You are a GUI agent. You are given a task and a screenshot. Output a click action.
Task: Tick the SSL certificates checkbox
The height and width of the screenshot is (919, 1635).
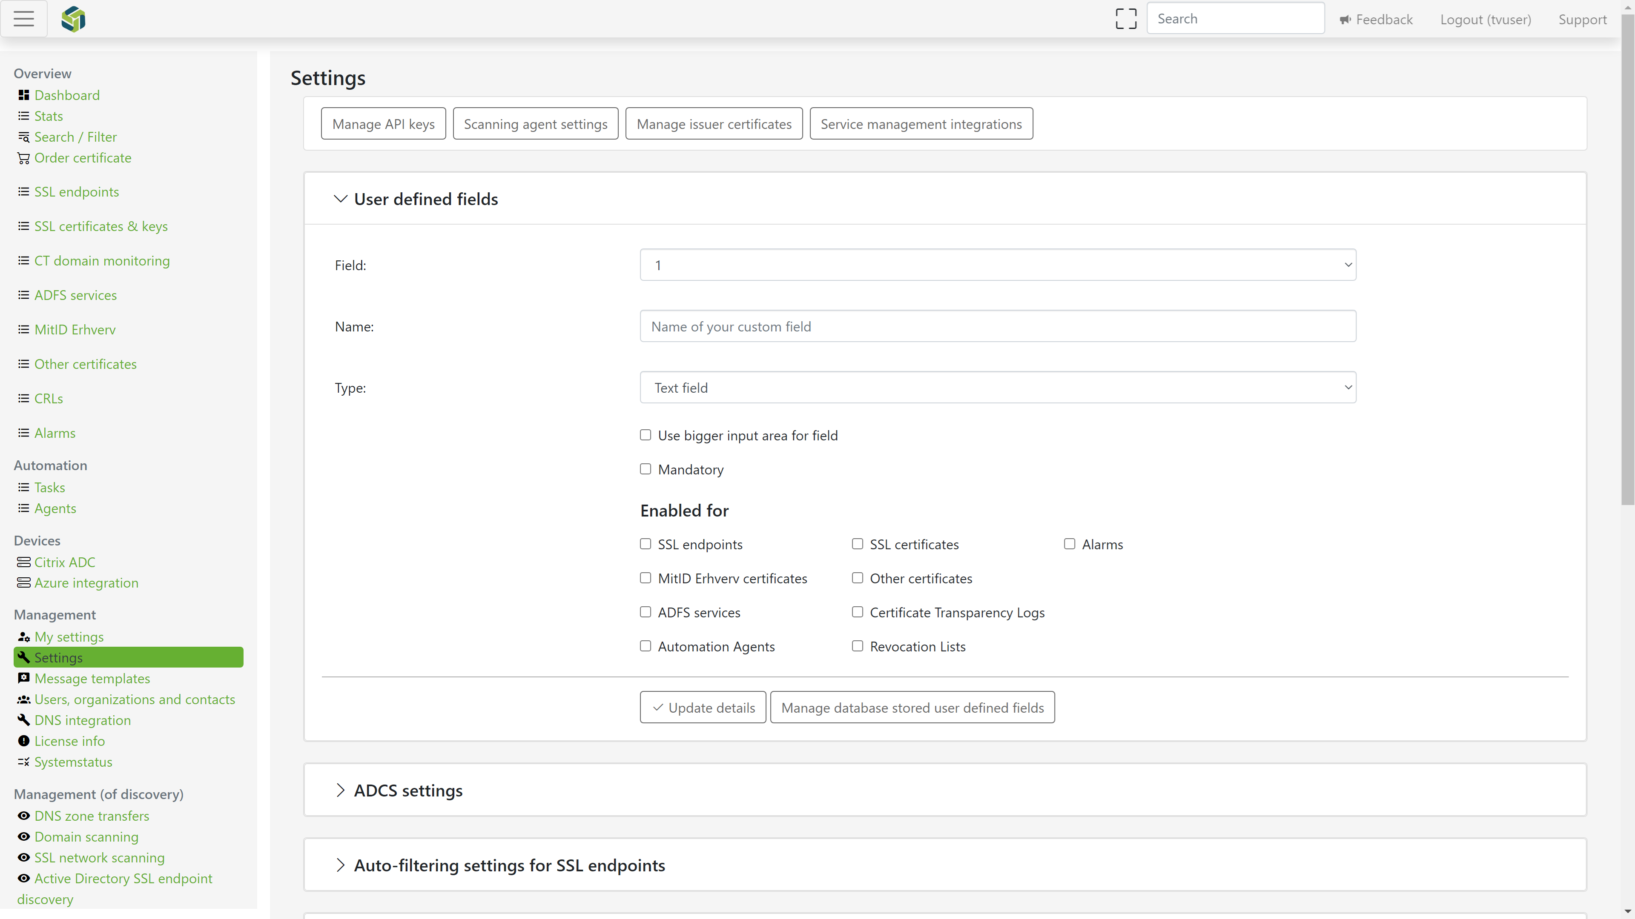[858, 544]
